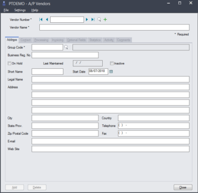
Task: Click the Country input field
Action: coord(154,118)
